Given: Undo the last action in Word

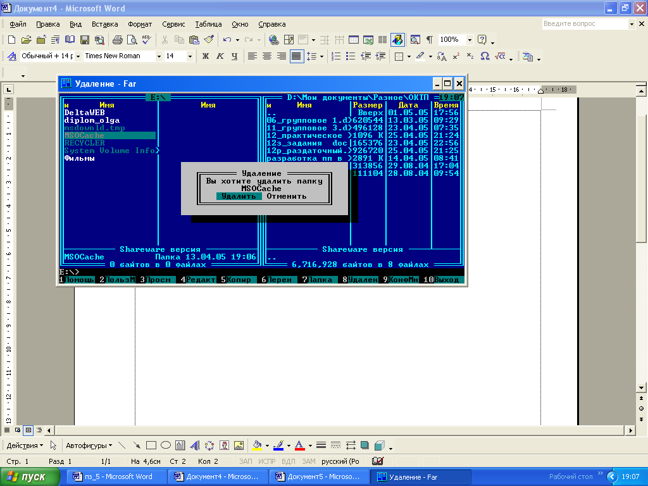Looking at the screenshot, I should 227,40.
